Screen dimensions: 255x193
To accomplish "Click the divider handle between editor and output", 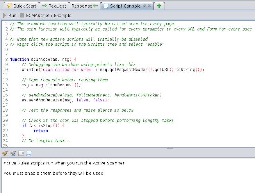I will tap(170, 148).
